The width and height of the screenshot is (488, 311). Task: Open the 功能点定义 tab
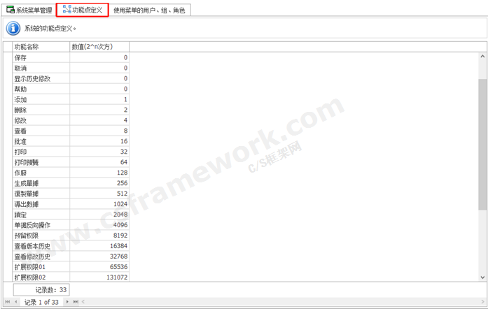(x=83, y=10)
